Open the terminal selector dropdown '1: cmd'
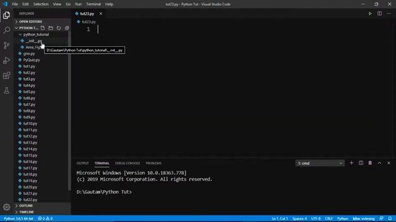Viewport: 396px width, 222px height. click(320, 163)
